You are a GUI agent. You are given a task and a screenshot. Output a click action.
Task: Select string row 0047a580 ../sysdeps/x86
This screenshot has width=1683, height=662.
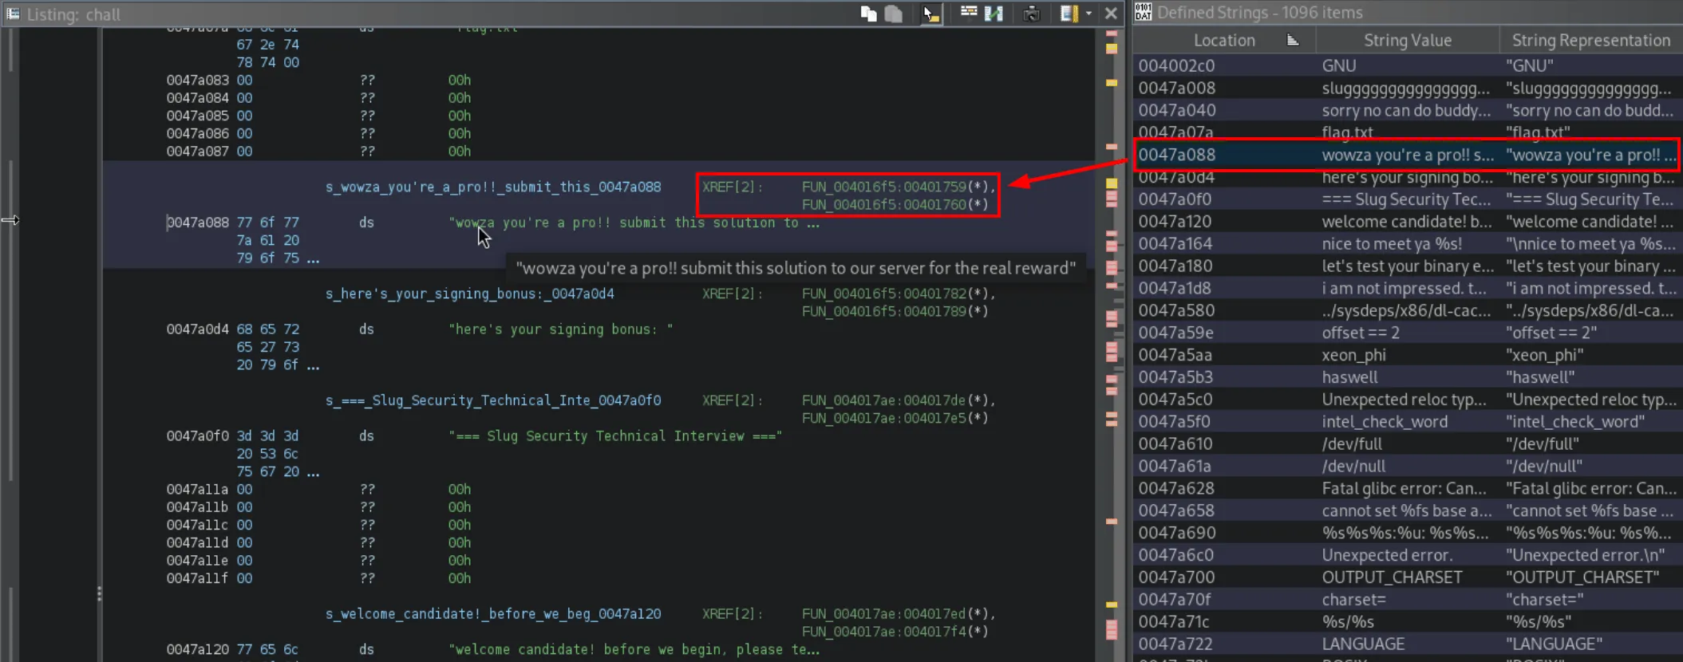click(x=1408, y=311)
